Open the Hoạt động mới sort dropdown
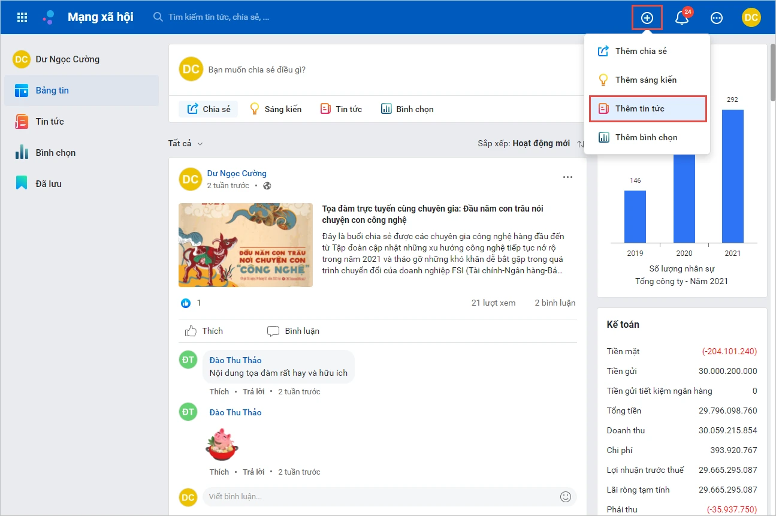The width and height of the screenshot is (776, 516). (x=541, y=144)
